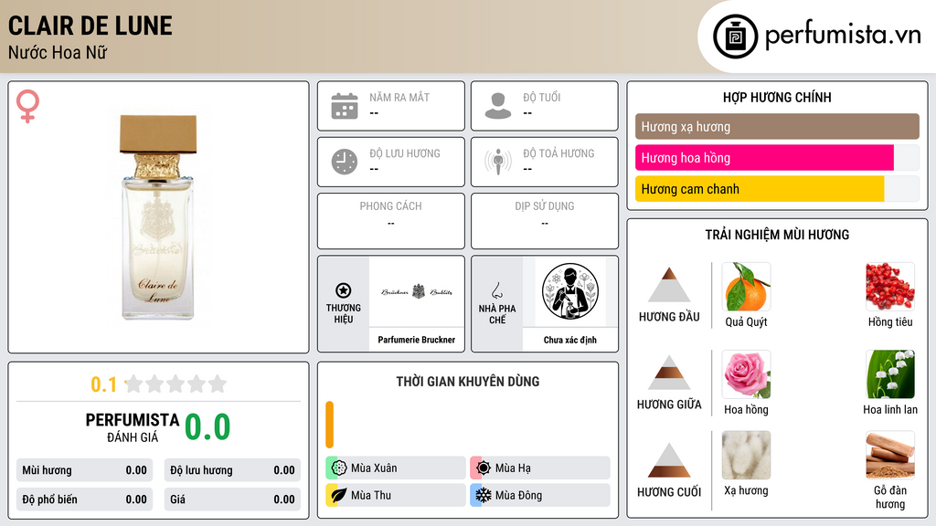
Task: Open the Xạ hương note image
Action: pyautogui.click(x=746, y=456)
